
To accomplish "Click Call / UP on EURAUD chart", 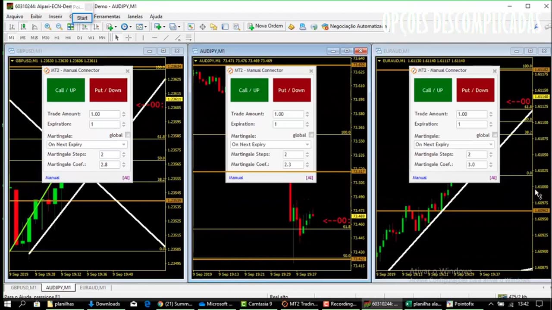I will [x=433, y=90].
